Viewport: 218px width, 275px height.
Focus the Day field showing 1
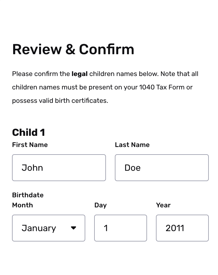[x=120, y=228]
